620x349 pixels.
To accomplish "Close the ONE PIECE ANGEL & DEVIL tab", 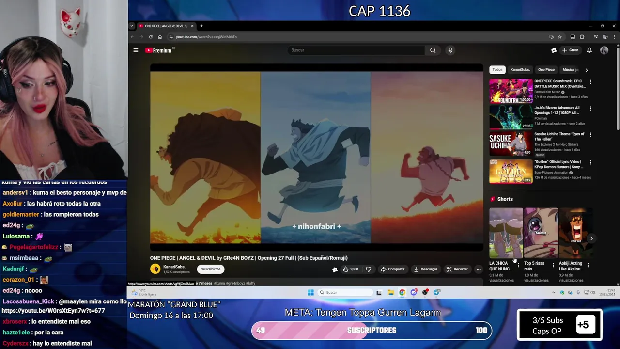I will [192, 26].
